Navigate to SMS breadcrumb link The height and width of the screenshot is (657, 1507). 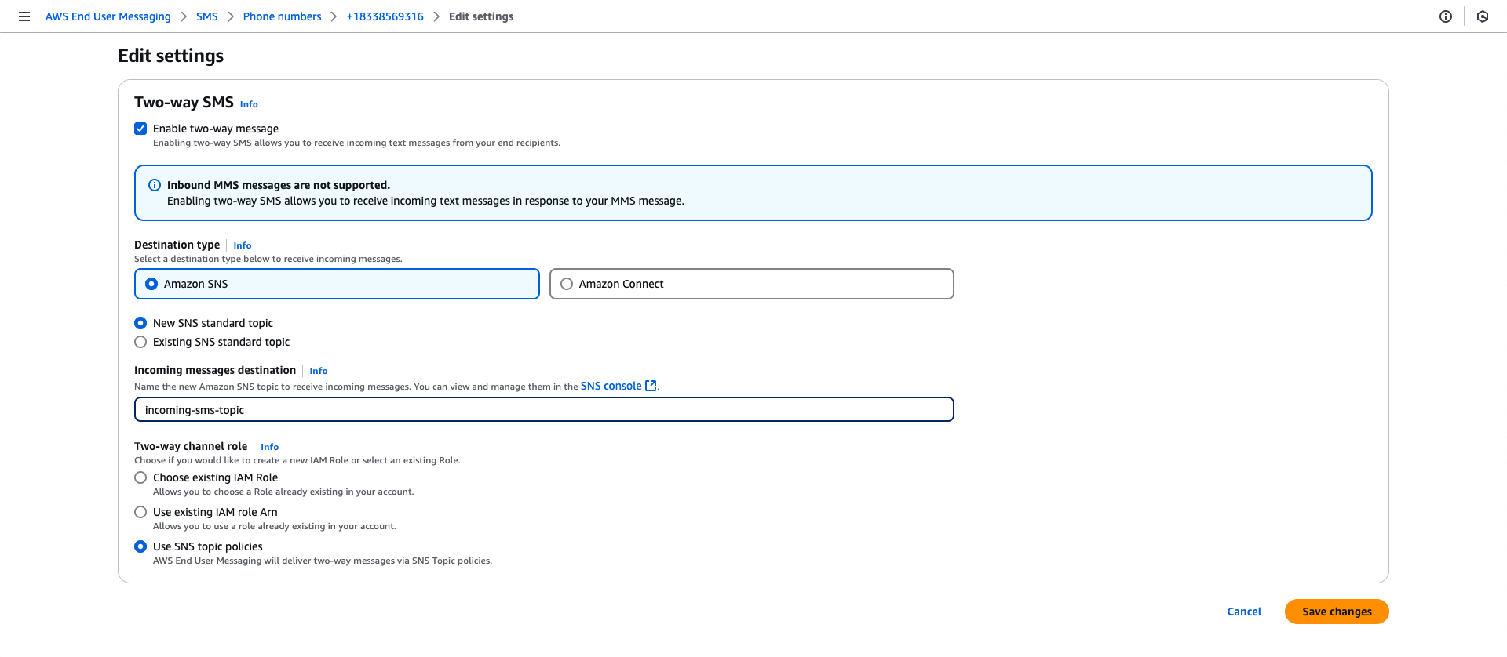pos(207,16)
